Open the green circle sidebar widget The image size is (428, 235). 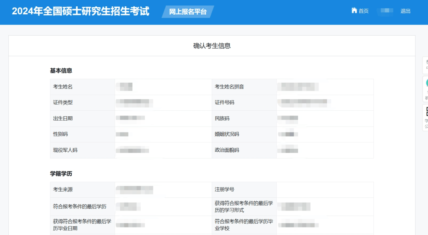coord(426,89)
